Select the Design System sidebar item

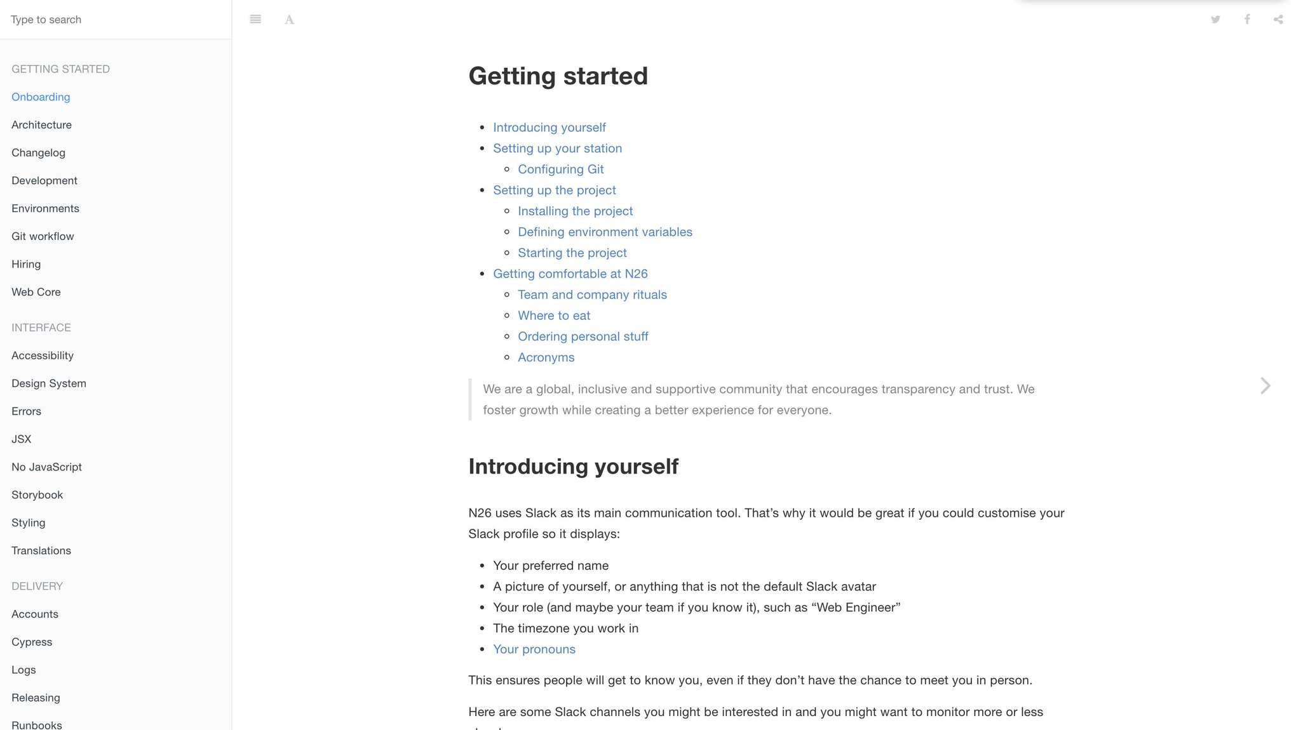tap(49, 383)
